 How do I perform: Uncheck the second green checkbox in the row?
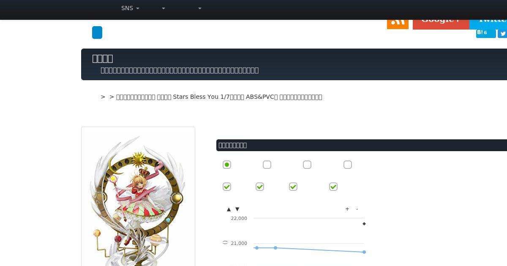pyautogui.click(x=260, y=187)
